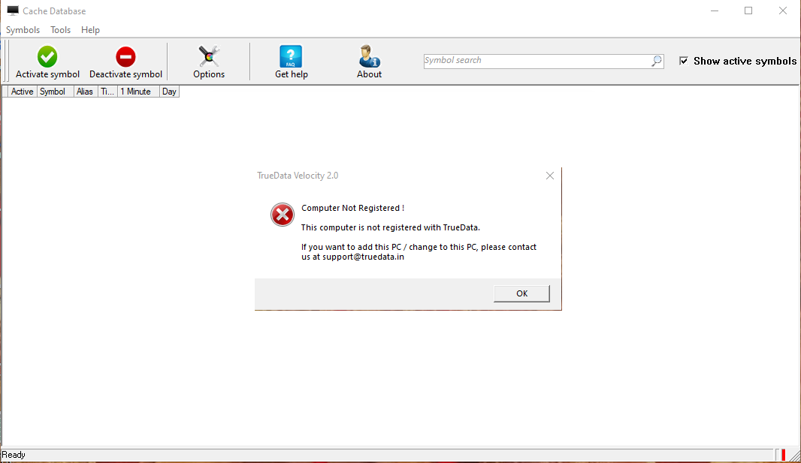Open the Symbols menu
Image resolution: width=801 pixels, height=463 pixels.
[23, 29]
